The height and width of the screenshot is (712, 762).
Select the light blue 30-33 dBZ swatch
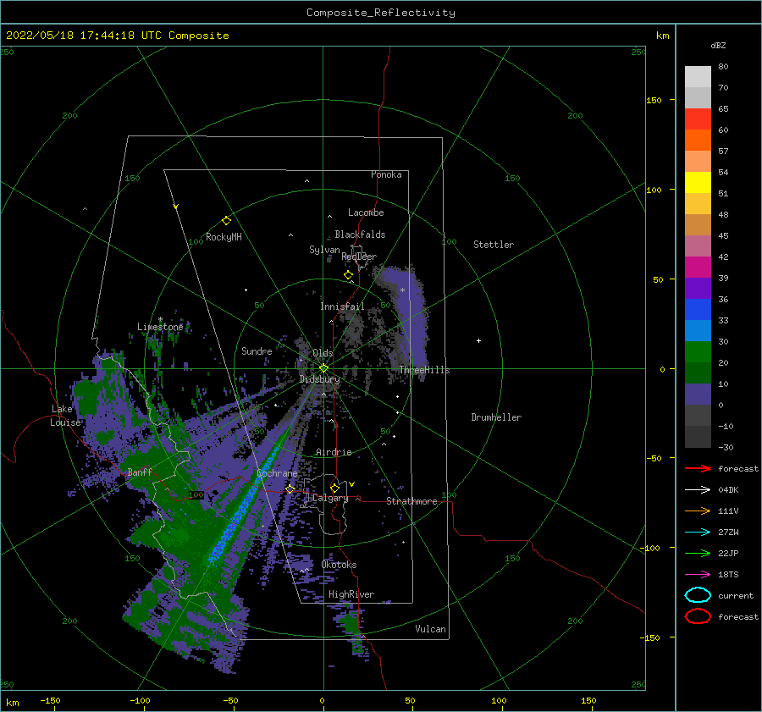coord(698,330)
